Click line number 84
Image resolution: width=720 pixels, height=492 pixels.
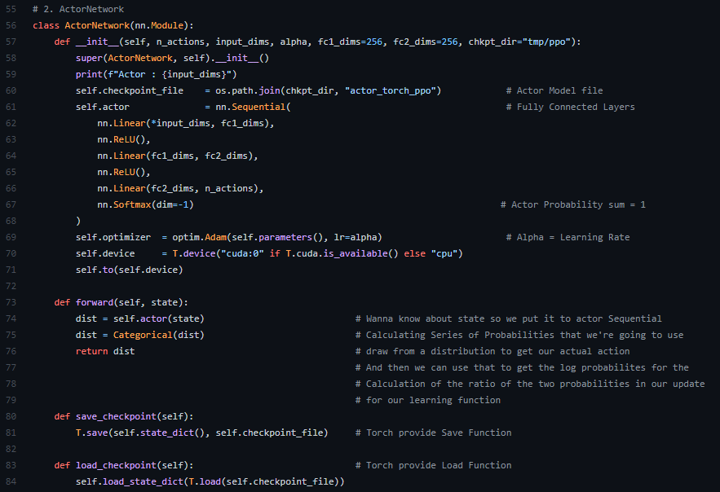tap(11, 481)
